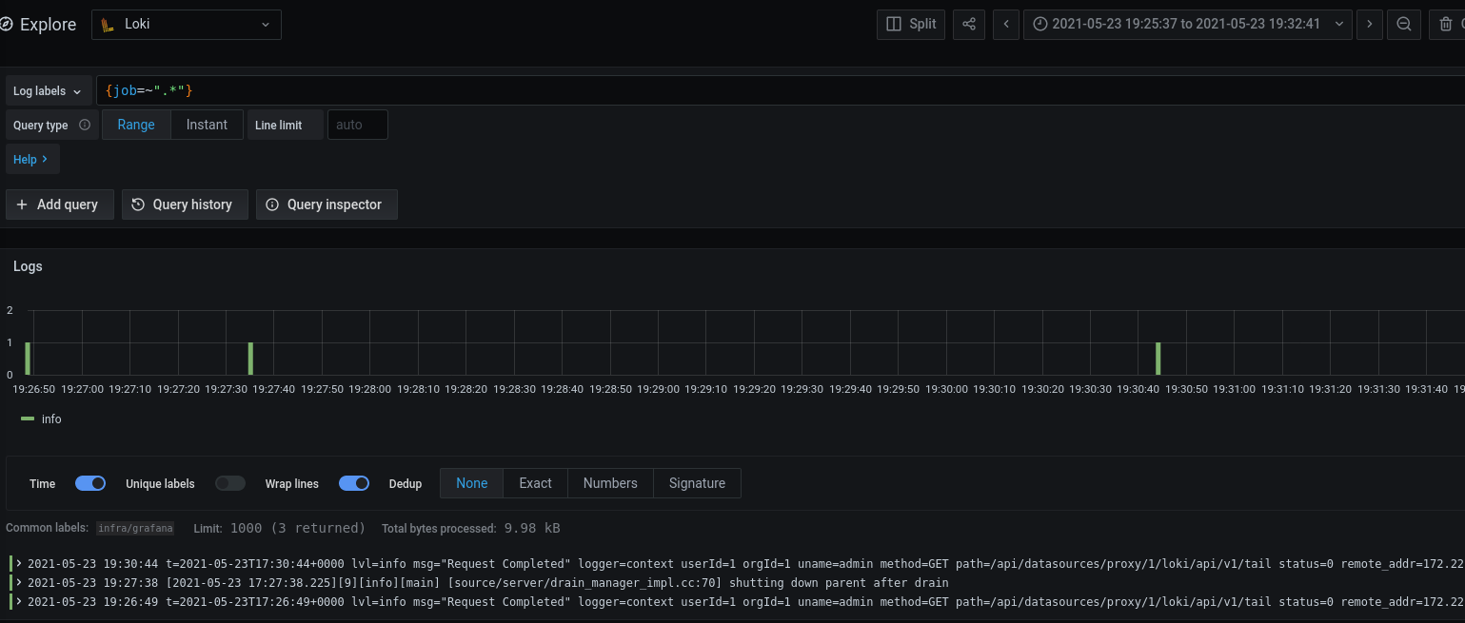Viewport: 1465px width, 623px height.
Task: Click the '9.98 kB' bytes processed value
Action: click(x=532, y=528)
